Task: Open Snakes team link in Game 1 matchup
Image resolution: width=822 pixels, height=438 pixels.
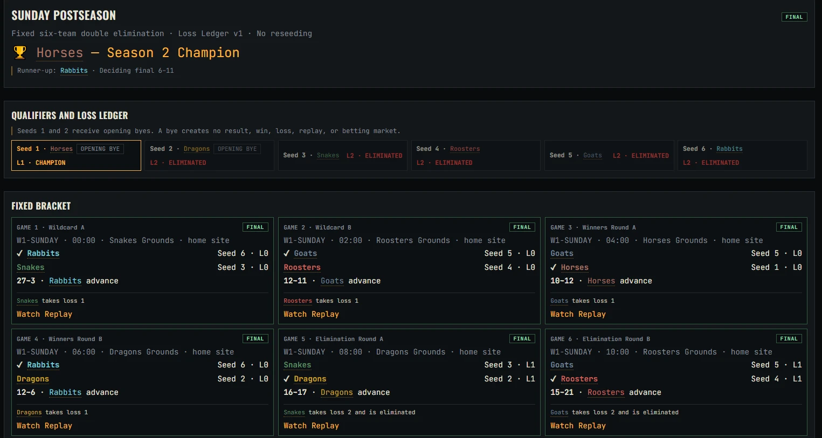Action: [30, 267]
